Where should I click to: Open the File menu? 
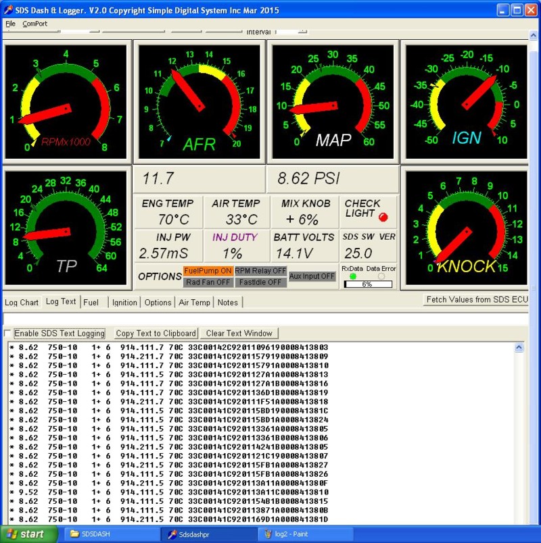tap(10, 24)
